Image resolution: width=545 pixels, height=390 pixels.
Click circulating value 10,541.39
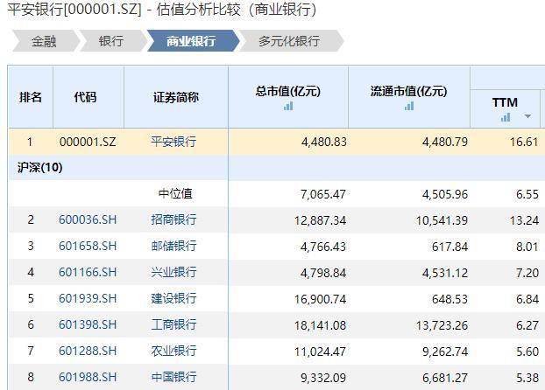click(x=442, y=220)
